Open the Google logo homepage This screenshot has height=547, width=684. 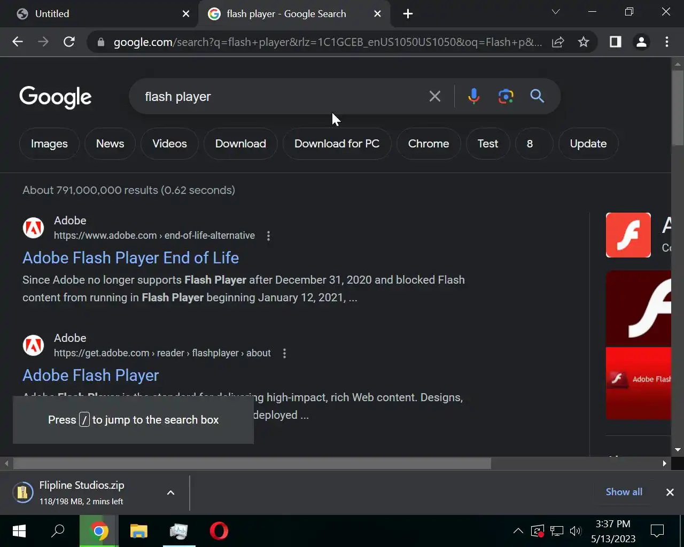point(56,97)
